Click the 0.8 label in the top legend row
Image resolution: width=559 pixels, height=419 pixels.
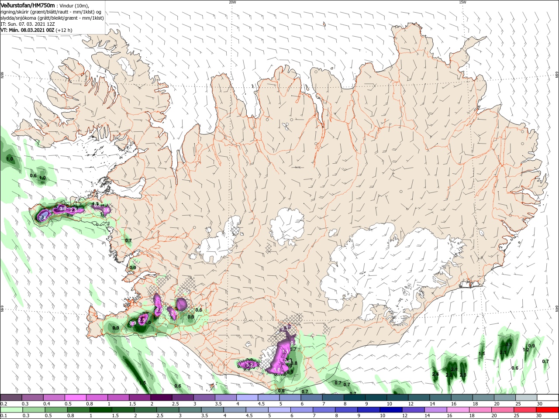pos(89,404)
